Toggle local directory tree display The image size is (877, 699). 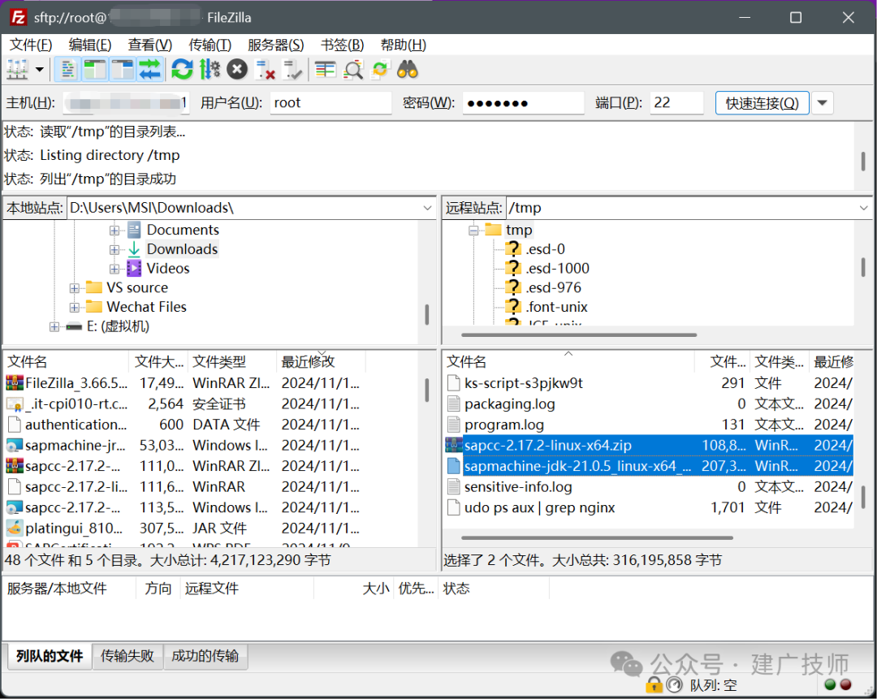[x=95, y=70]
